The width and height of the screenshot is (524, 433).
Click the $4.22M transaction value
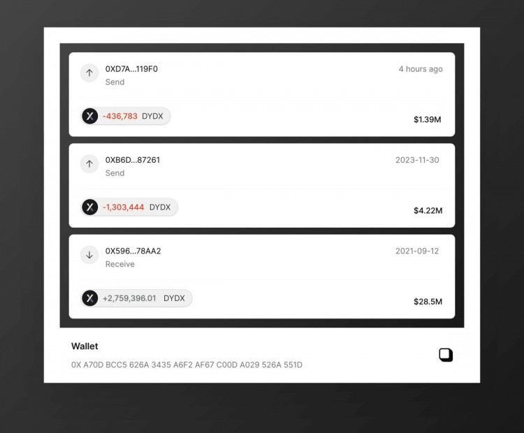click(428, 210)
